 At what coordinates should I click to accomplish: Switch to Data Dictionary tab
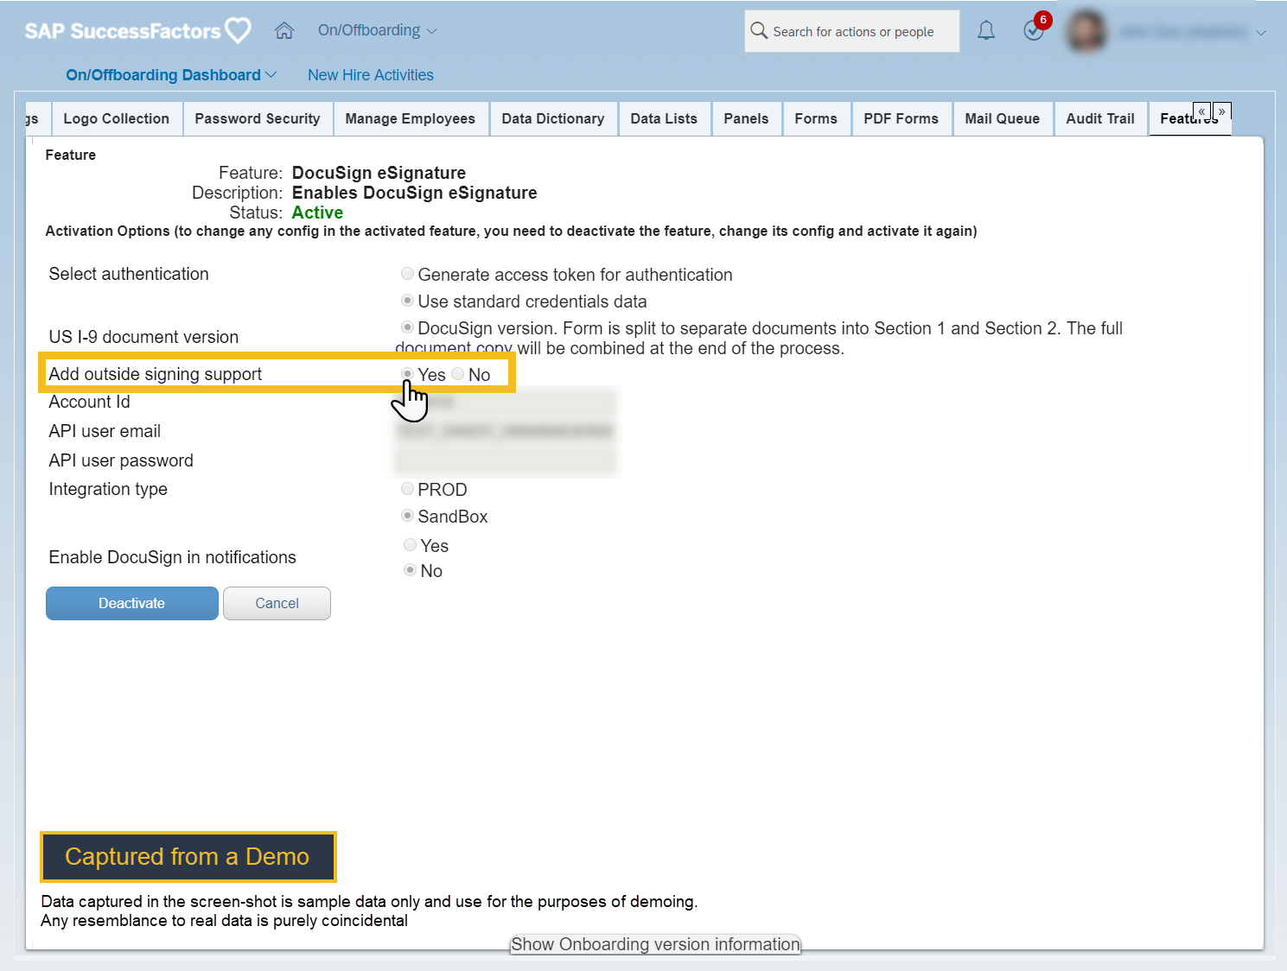tap(553, 118)
